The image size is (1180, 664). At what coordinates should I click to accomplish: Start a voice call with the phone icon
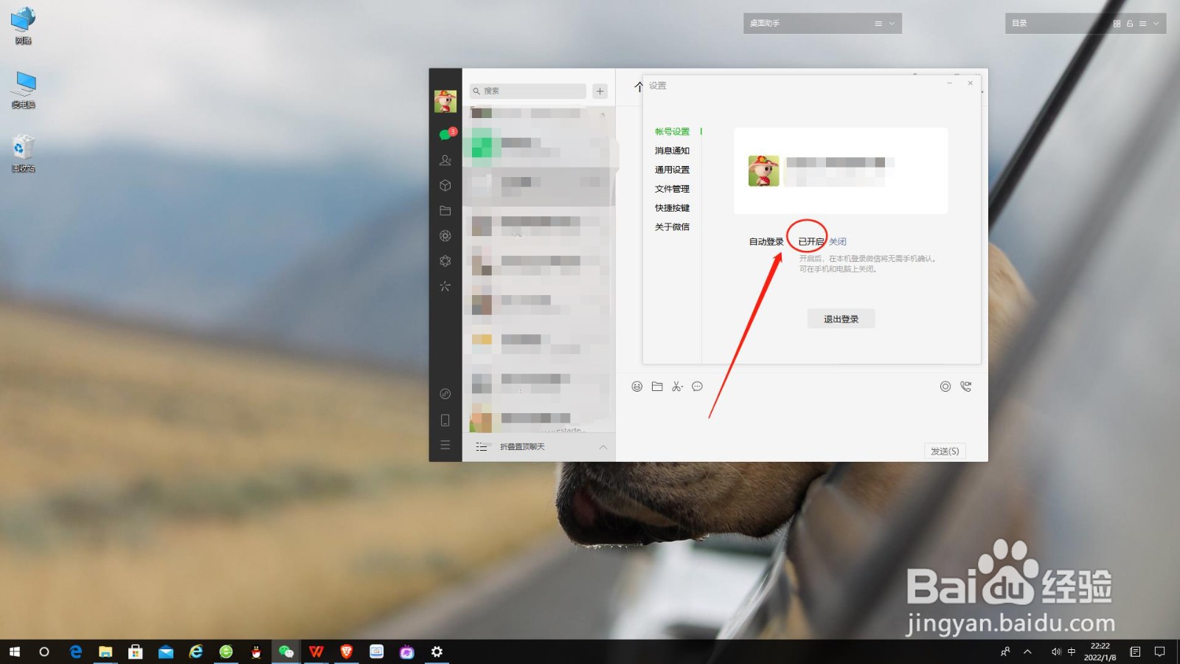click(966, 386)
